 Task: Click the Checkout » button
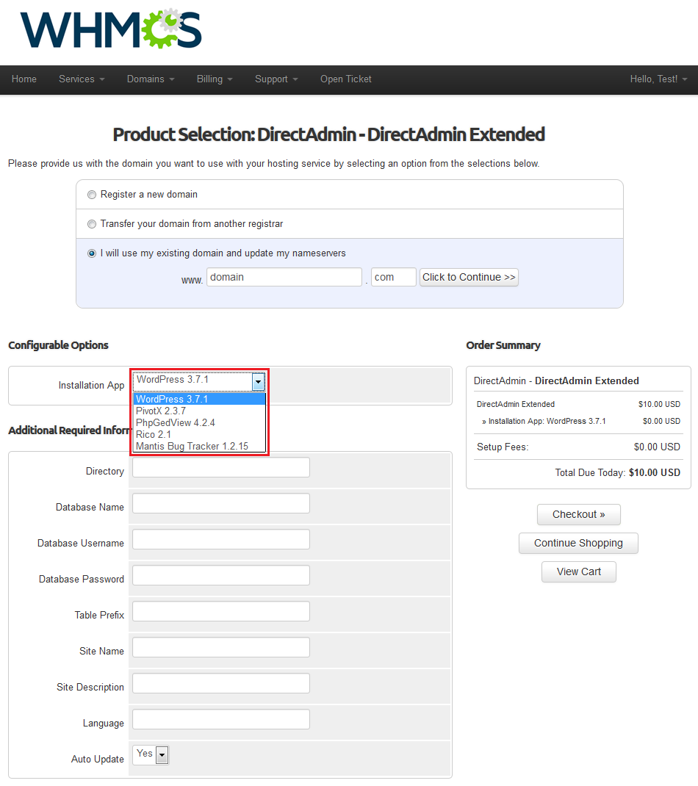(x=579, y=515)
